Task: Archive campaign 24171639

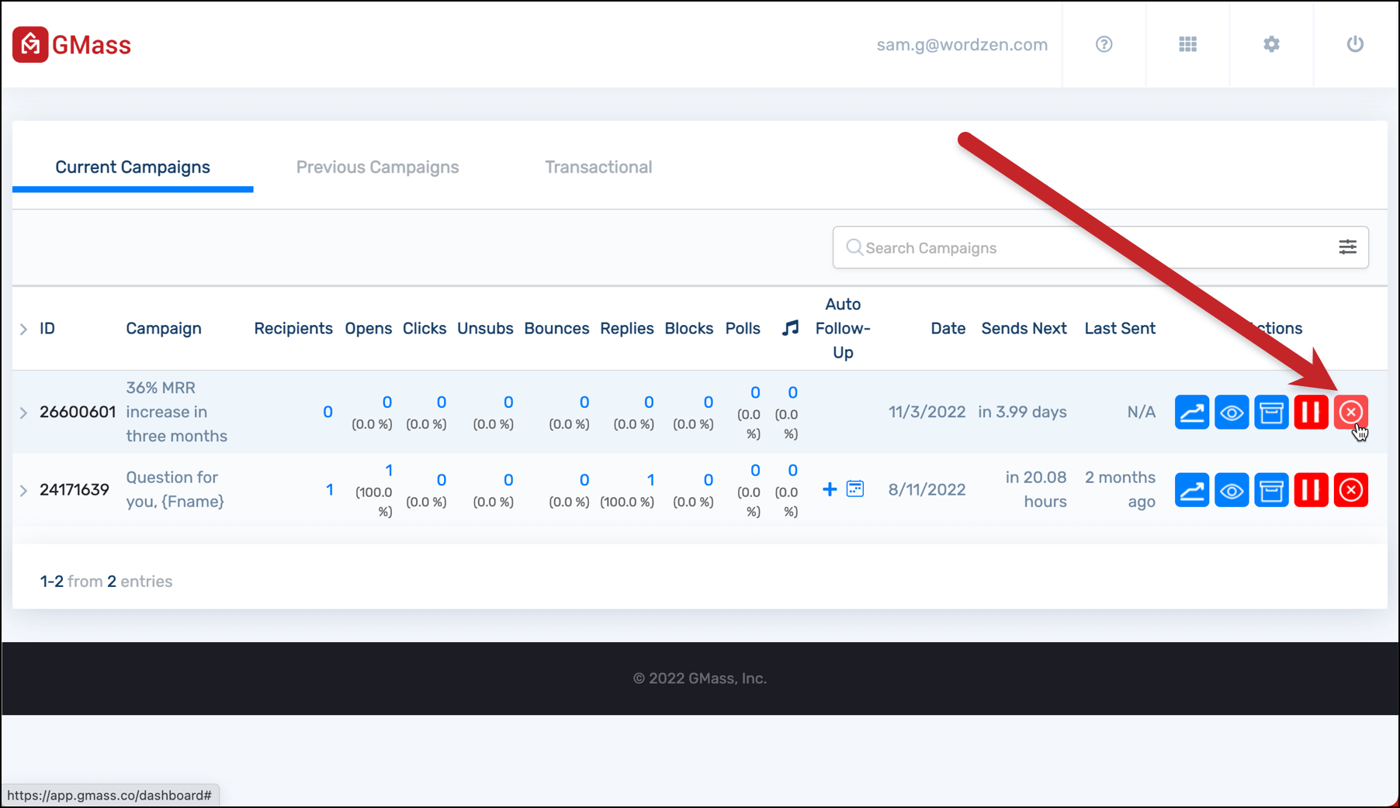Action: click(x=1270, y=490)
